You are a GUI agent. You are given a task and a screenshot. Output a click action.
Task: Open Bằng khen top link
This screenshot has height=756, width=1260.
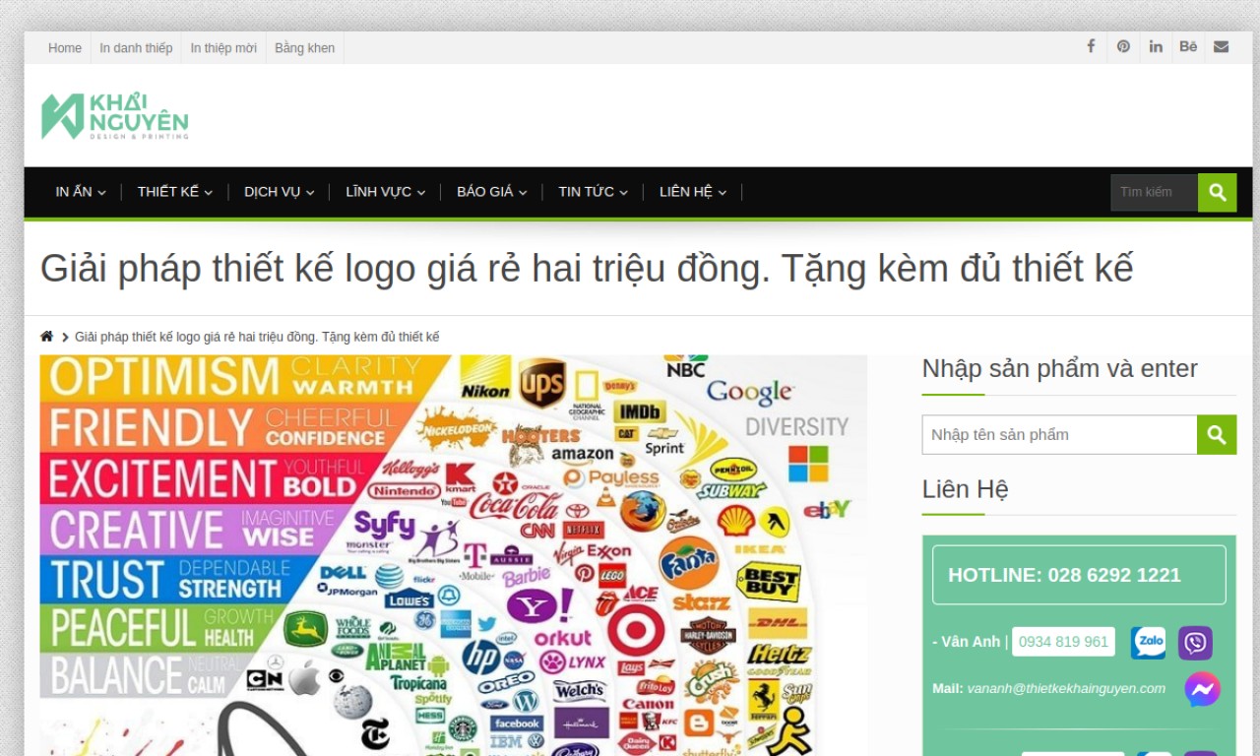(x=305, y=48)
